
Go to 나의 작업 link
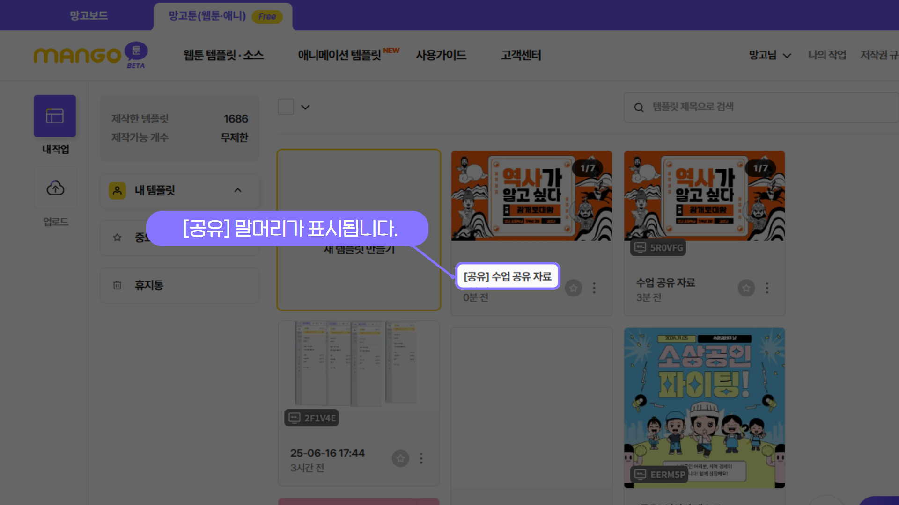827,55
